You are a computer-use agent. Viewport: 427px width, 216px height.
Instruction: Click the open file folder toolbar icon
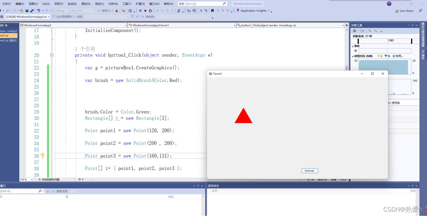coord(22,11)
